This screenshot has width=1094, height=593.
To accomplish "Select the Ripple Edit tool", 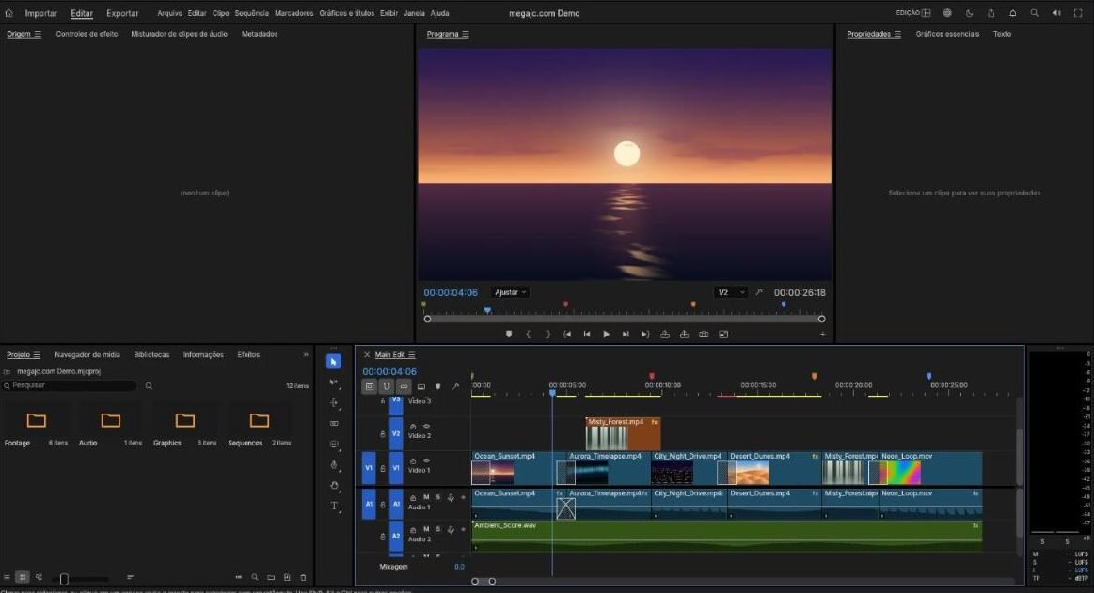I will 334,403.
